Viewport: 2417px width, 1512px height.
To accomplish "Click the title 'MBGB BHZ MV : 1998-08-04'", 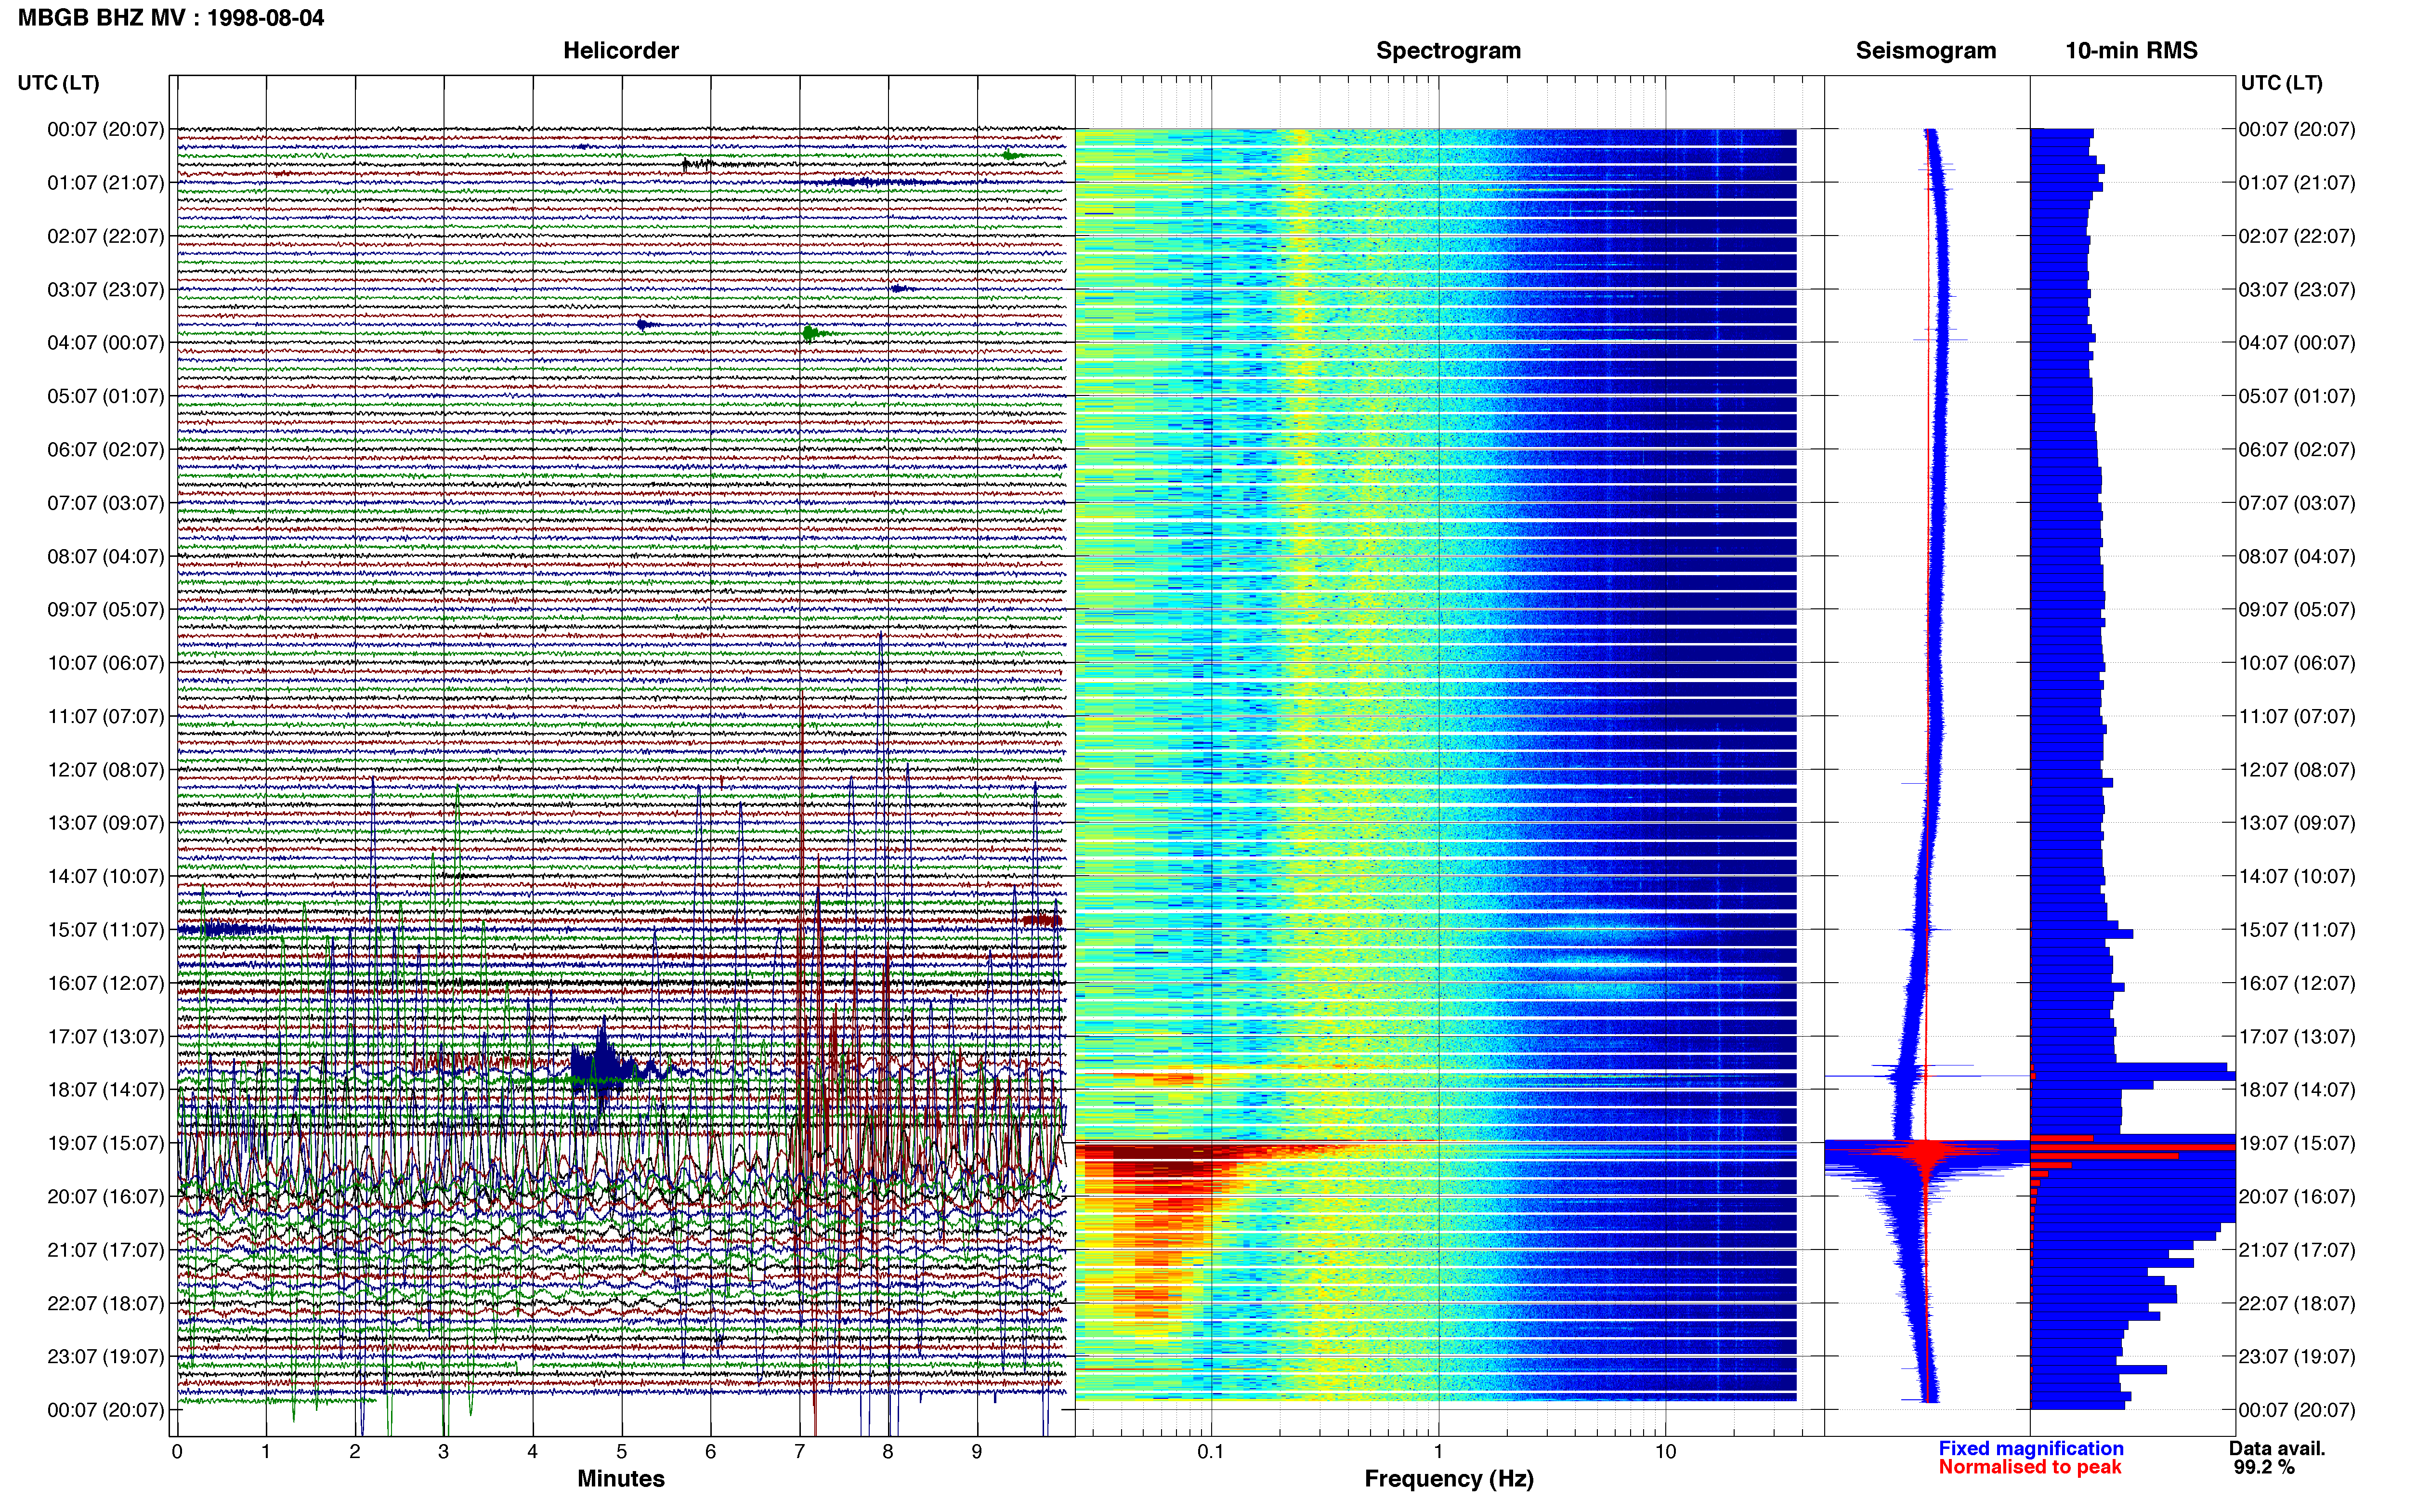I will point(171,18).
